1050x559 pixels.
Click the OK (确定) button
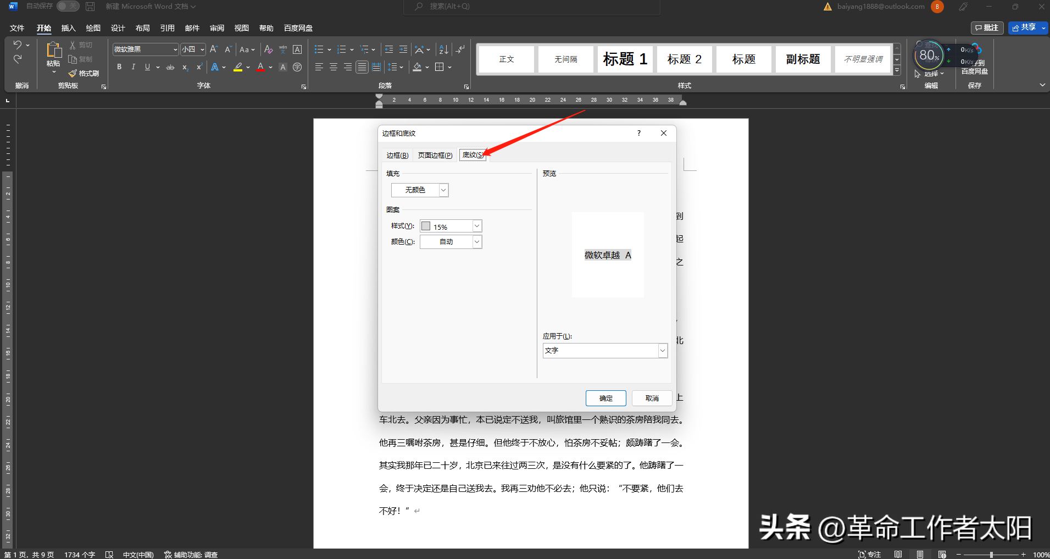point(605,398)
